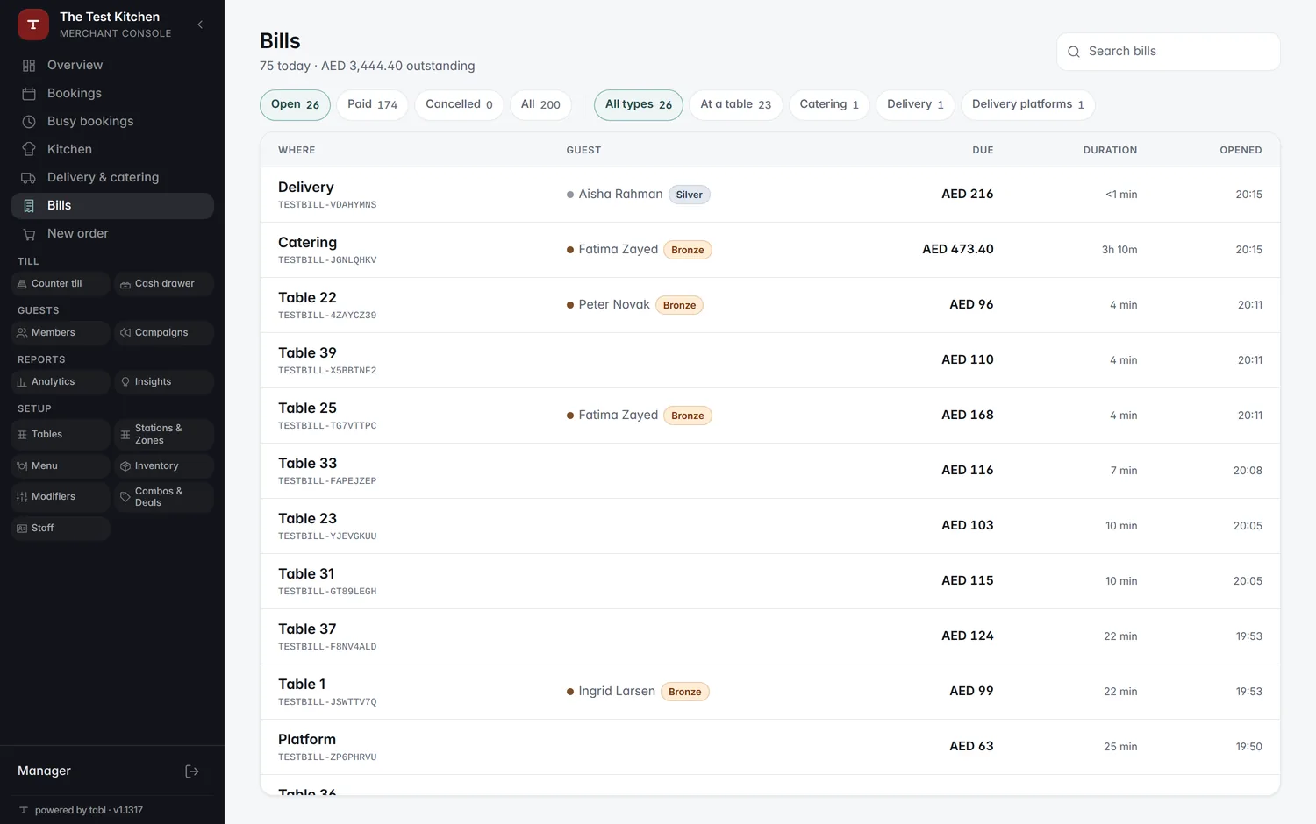Click the Bookings calendar icon
The width and height of the screenshot is (1316, 824).
pos(29,94)
